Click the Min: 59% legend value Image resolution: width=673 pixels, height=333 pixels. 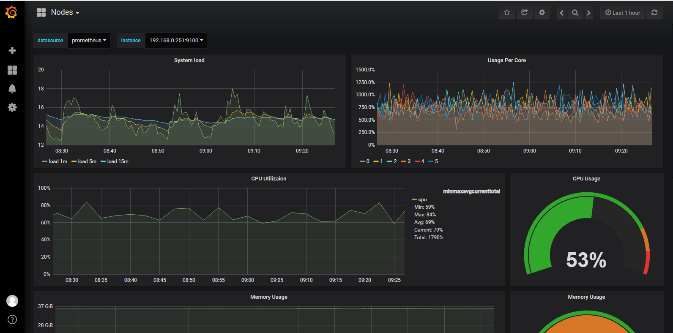(x=424, y=207)
